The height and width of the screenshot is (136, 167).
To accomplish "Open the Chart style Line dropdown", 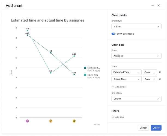I will click(x=136, y=27).
